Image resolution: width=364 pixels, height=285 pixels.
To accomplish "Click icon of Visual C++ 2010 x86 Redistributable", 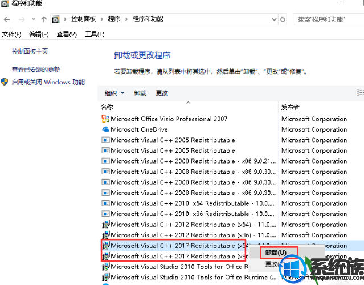I will pyautogui.click(x=105, y=214).
